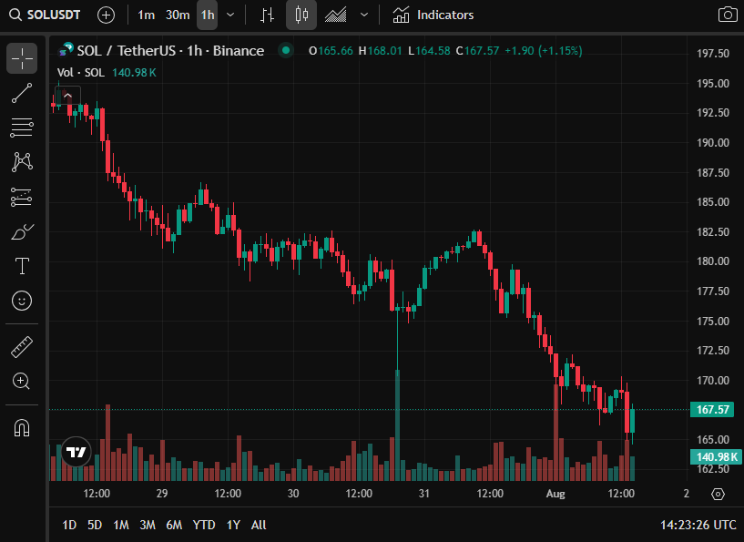Click the SOL / TetherUS chart title
Viewport: 744px width, 542px height.
click(170, 51)
